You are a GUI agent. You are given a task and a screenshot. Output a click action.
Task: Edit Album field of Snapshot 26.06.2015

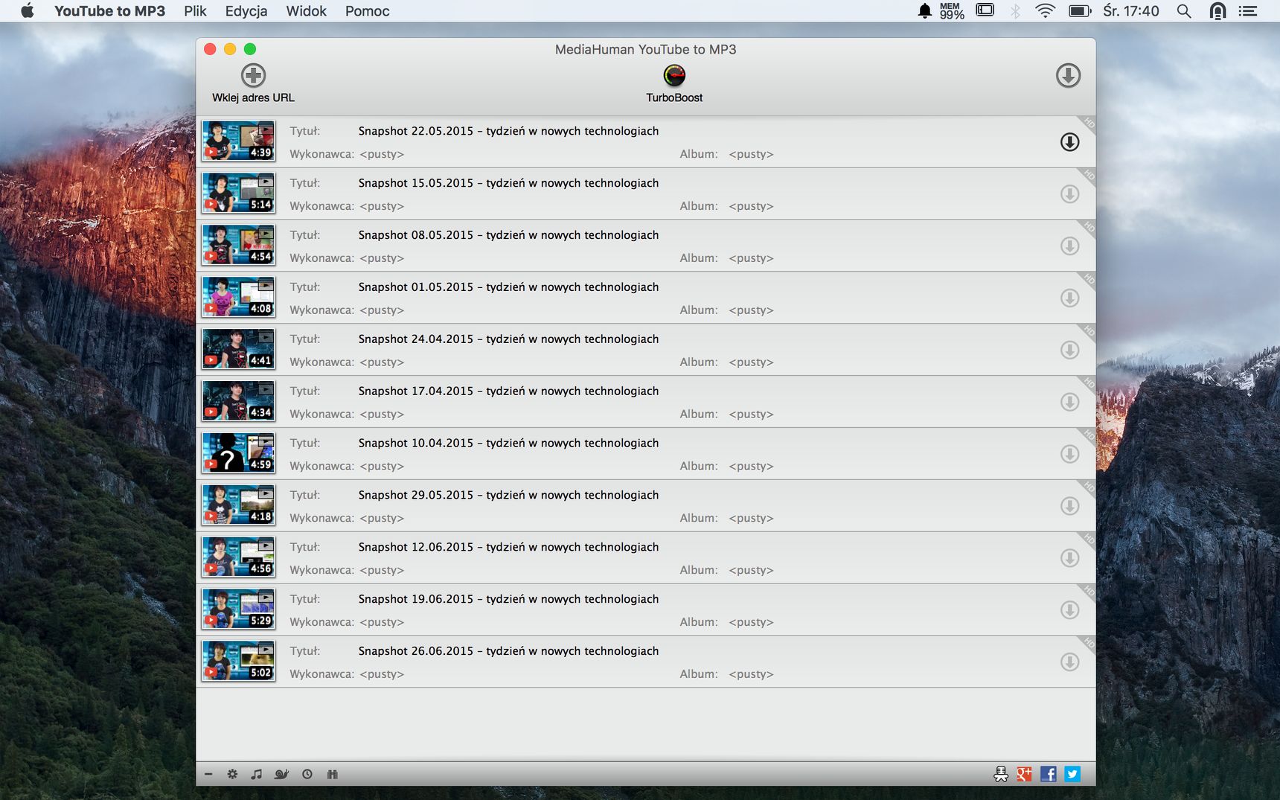751,674
